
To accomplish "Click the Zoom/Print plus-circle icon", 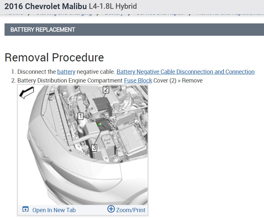I will tap(111, 209).
